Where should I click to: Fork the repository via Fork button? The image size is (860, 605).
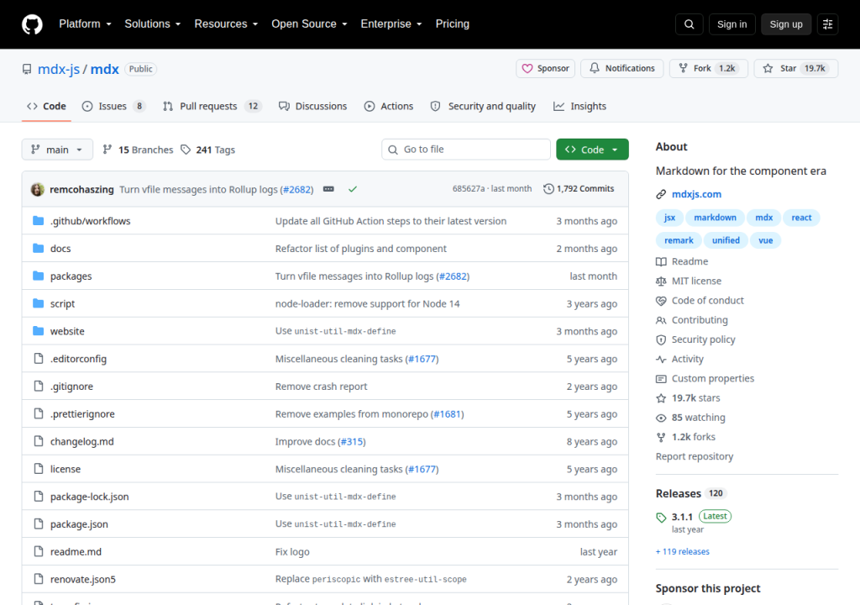point(709,69)
